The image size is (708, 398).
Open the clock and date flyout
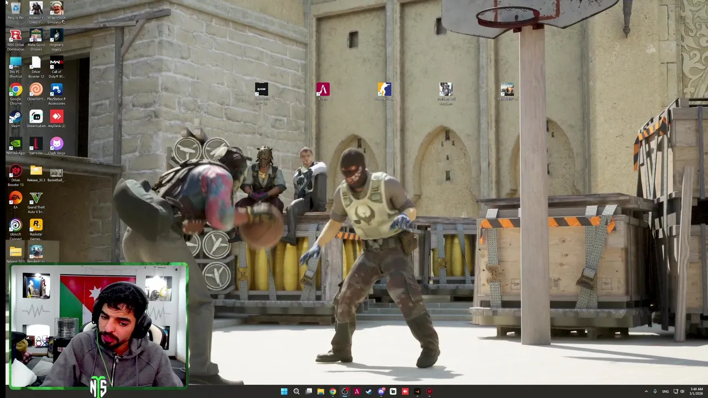click(x=696, y=391)
